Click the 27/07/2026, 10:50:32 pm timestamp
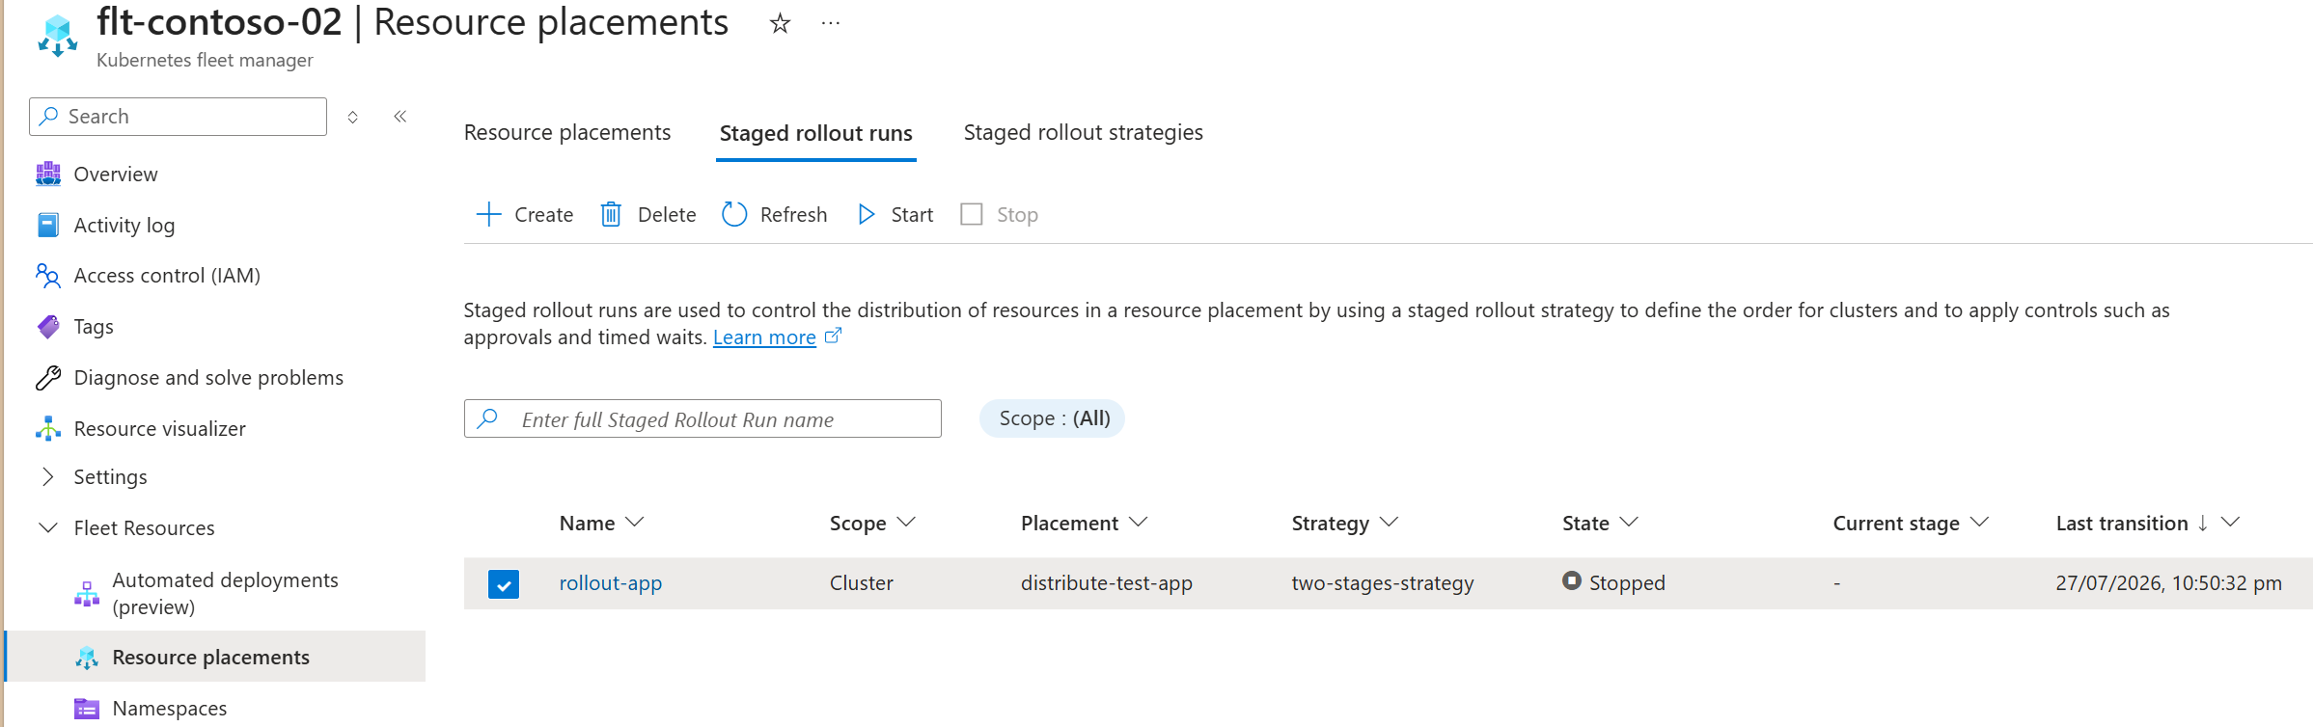 click(2168, 583)
